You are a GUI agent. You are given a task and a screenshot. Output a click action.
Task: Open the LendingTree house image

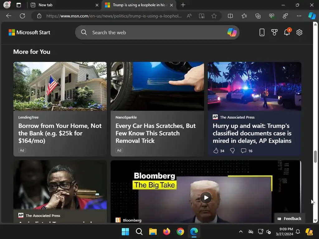pos(60,87)
